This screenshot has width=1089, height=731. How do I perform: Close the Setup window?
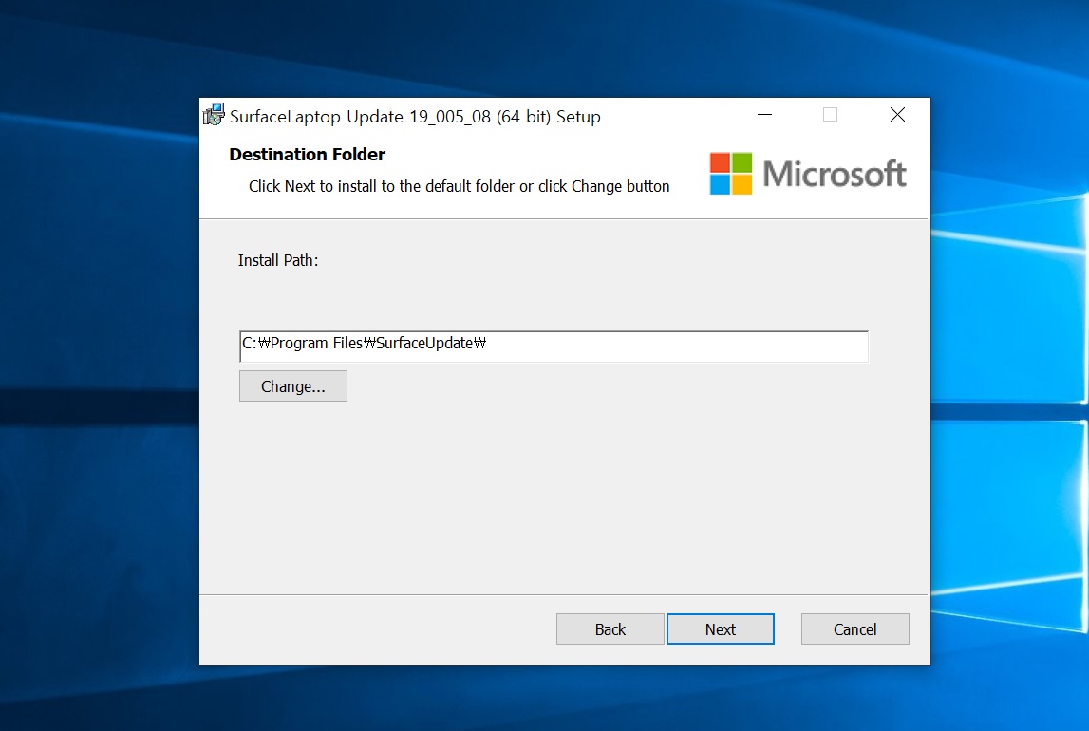[x=897, y=115]
